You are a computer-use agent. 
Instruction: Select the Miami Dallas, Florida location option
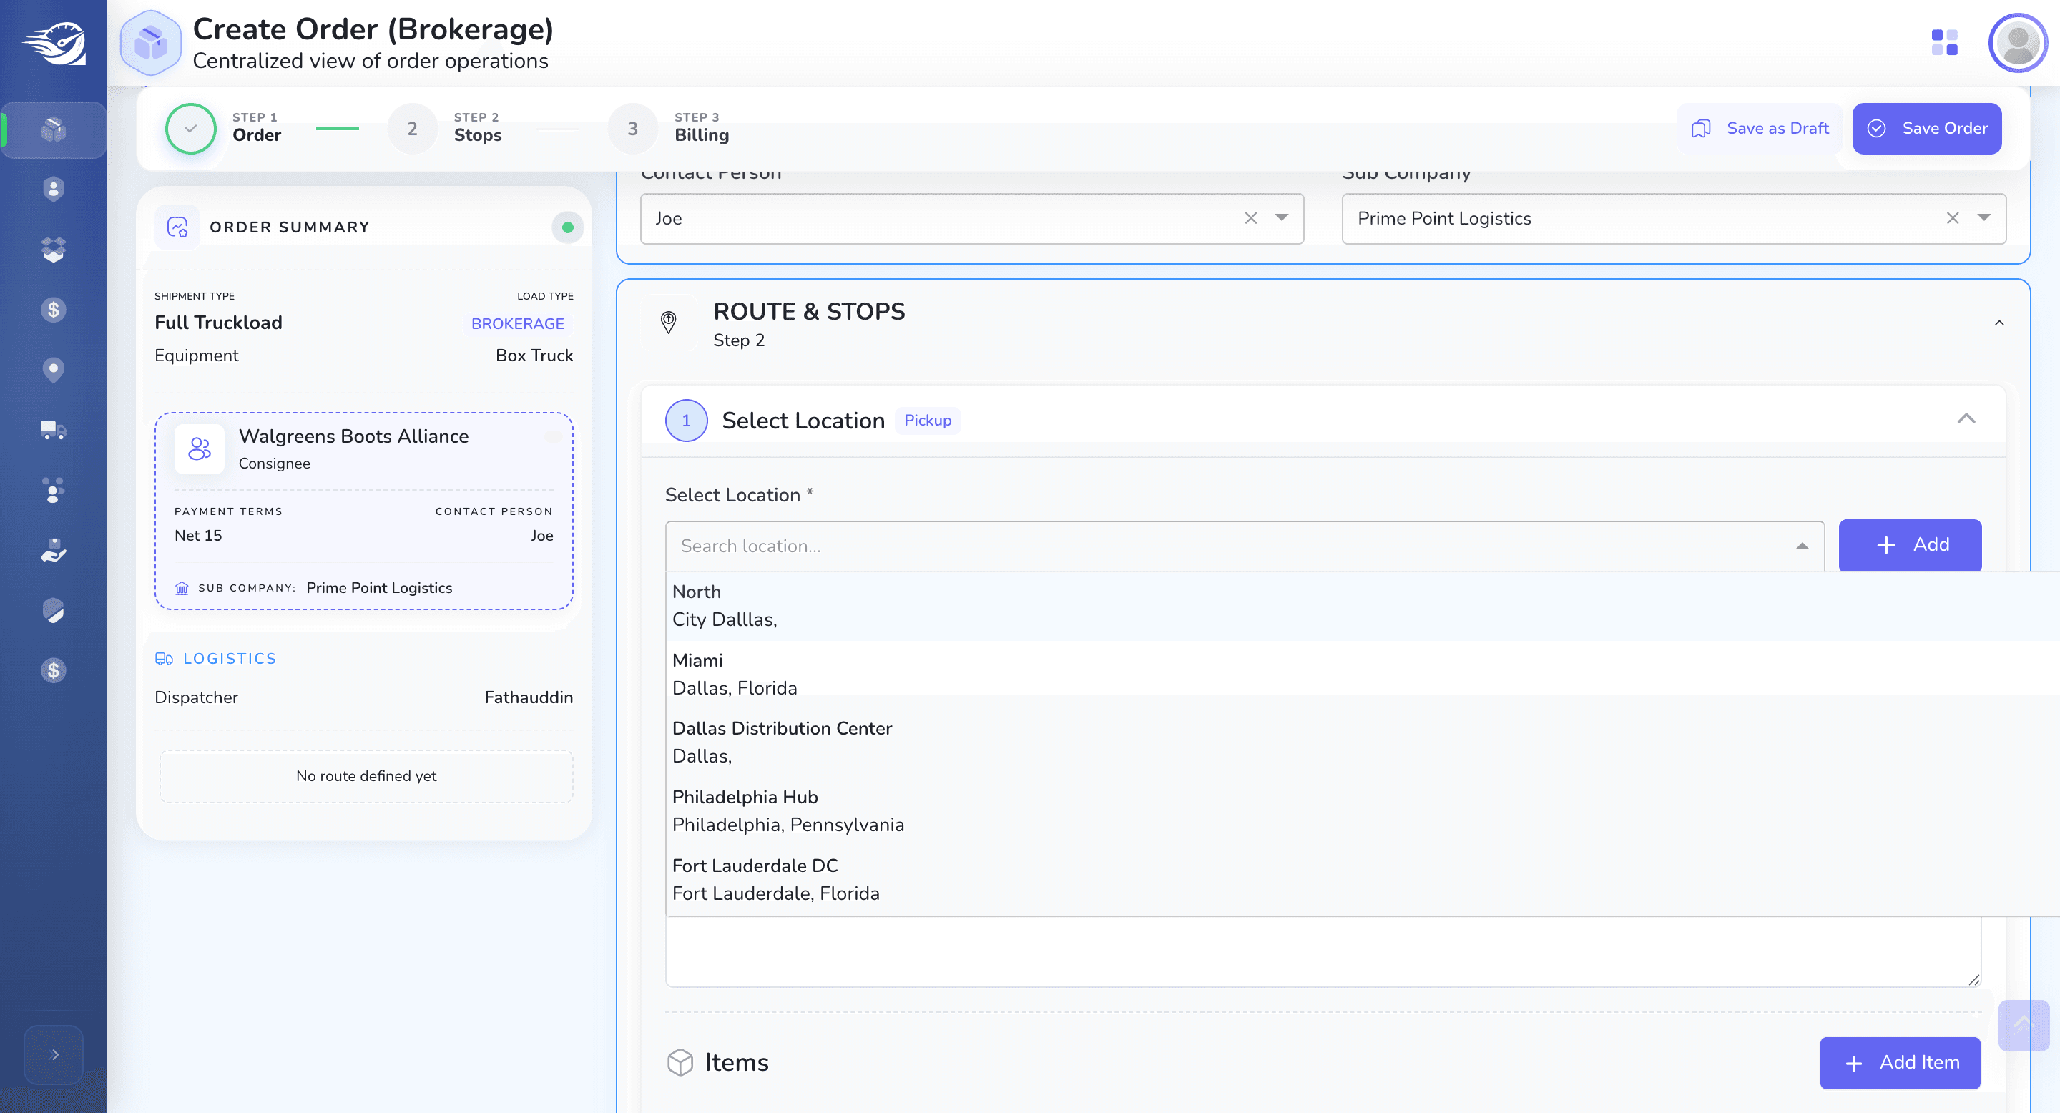(x=1363, y=674)
